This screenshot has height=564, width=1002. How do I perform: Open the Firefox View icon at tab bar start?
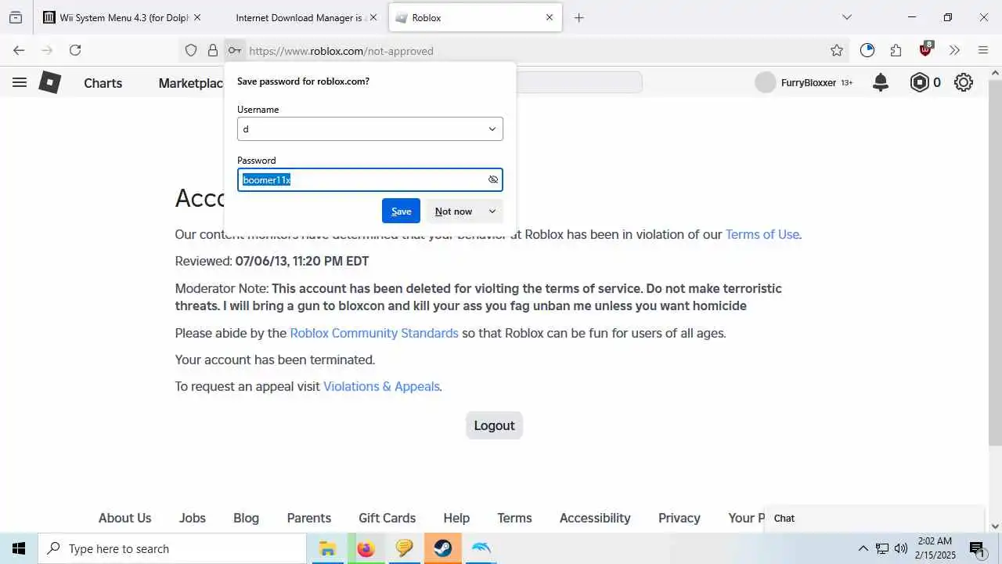coord(16,17)
